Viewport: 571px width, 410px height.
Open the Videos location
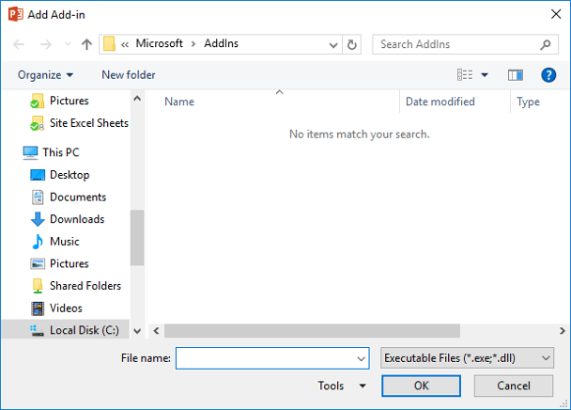tap(66, 308)
